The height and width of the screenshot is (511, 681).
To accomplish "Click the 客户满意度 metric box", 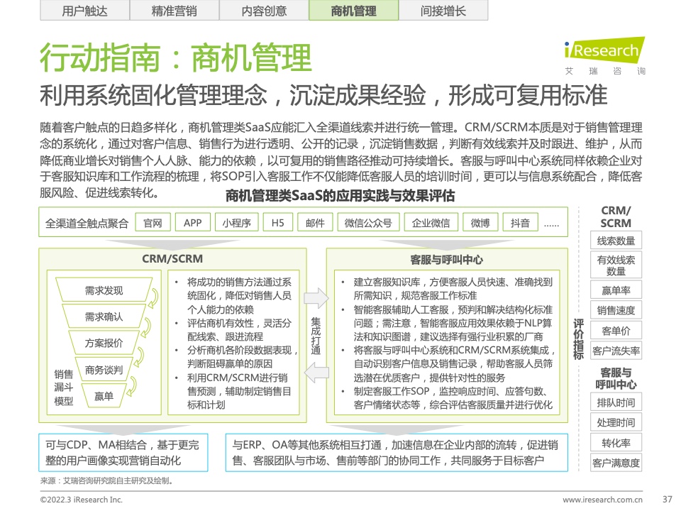I will 616,463.
